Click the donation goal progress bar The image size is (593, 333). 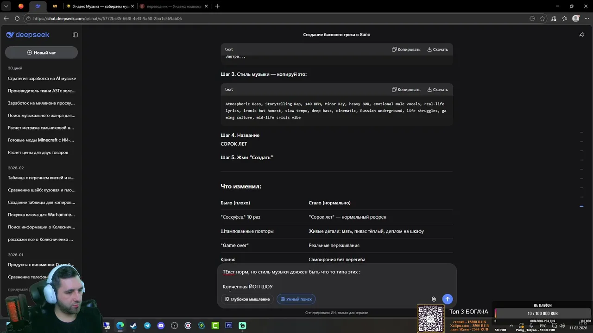click(543, 314)
